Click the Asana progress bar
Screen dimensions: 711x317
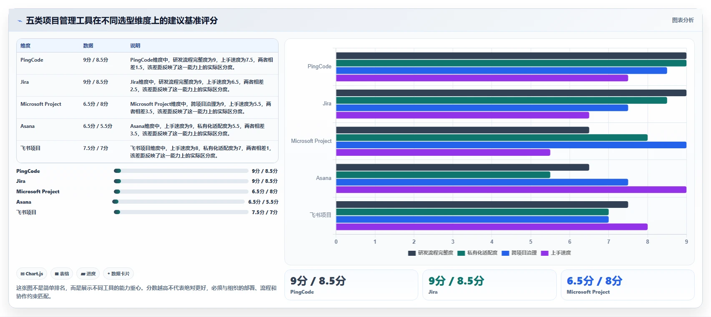pyautogui.click(x=178, y=202)
